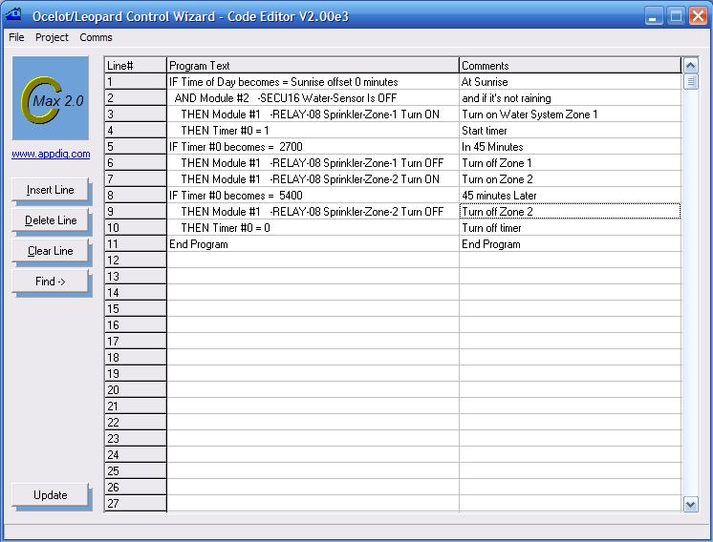Select line number 5 row header
This screenshot has width=713, height=542.
135,147
